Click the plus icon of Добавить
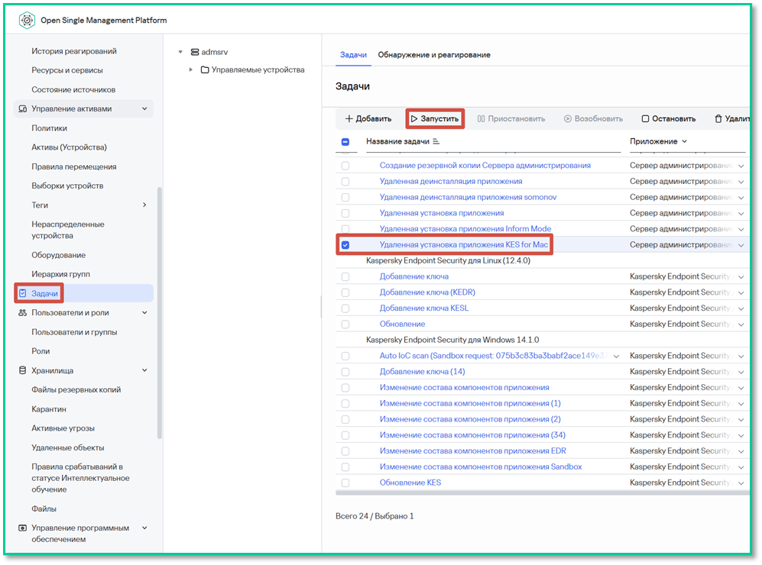 [349, 119]
